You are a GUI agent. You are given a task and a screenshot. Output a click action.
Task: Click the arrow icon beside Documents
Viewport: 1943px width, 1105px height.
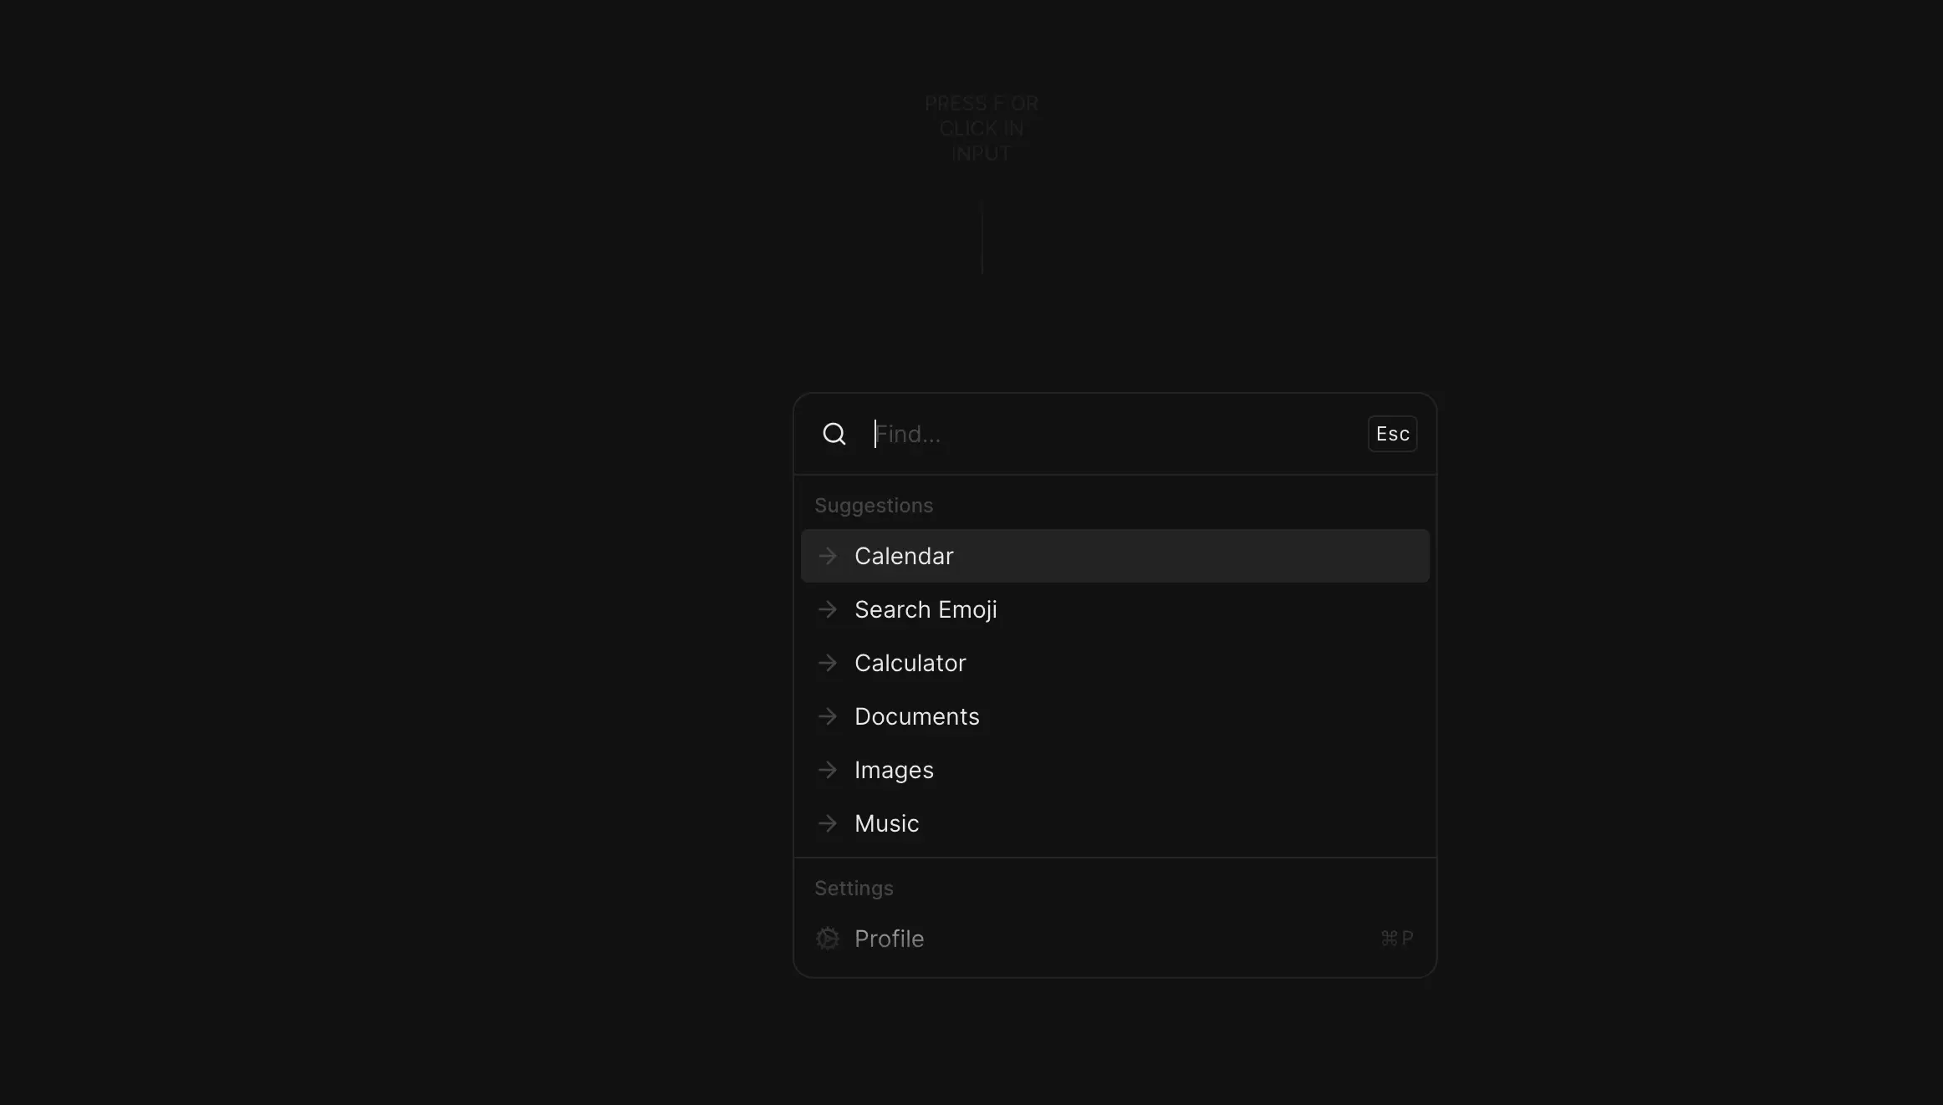pyautogui.click(x=828, y=716)
